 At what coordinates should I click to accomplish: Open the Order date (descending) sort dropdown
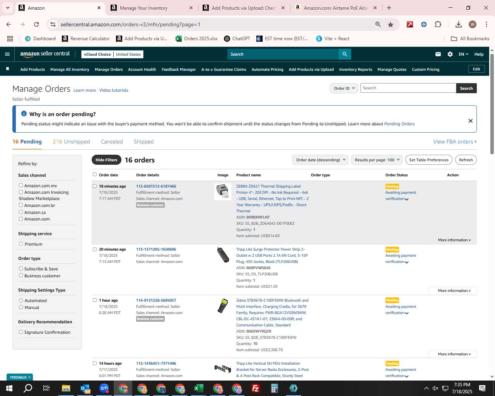[x=320, y=160]
